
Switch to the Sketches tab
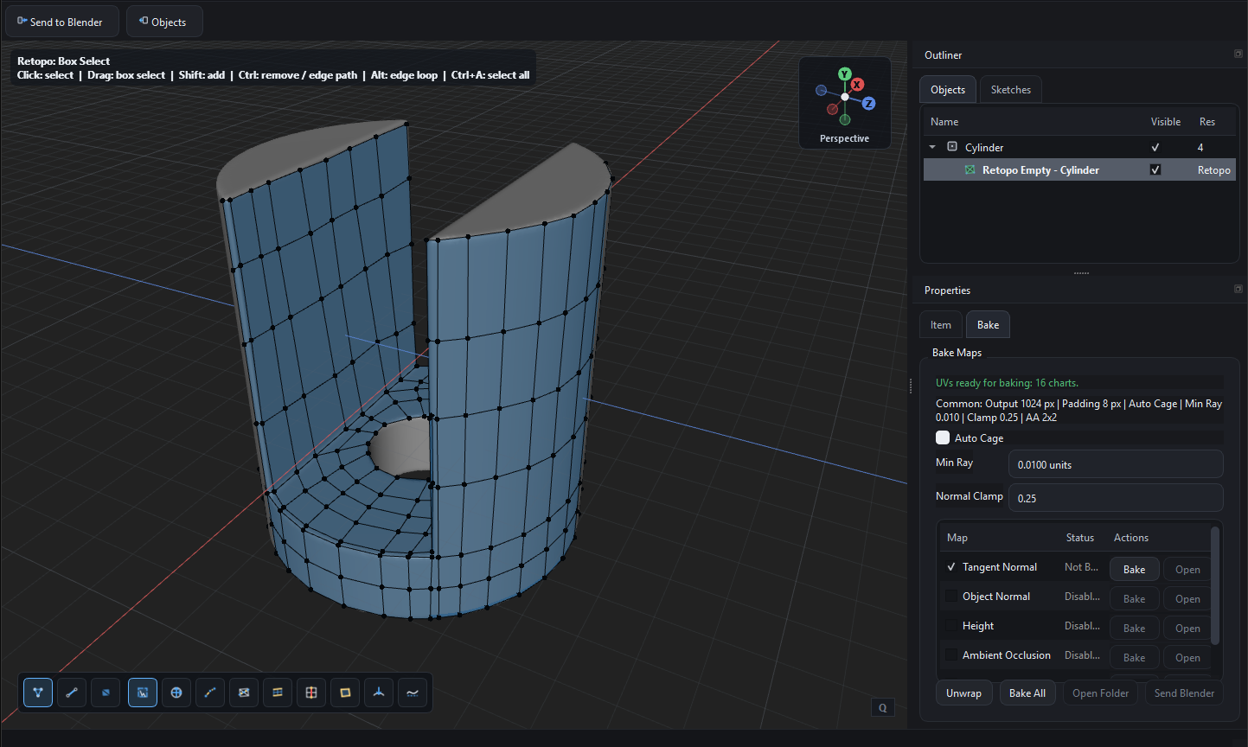[1011, 90]
